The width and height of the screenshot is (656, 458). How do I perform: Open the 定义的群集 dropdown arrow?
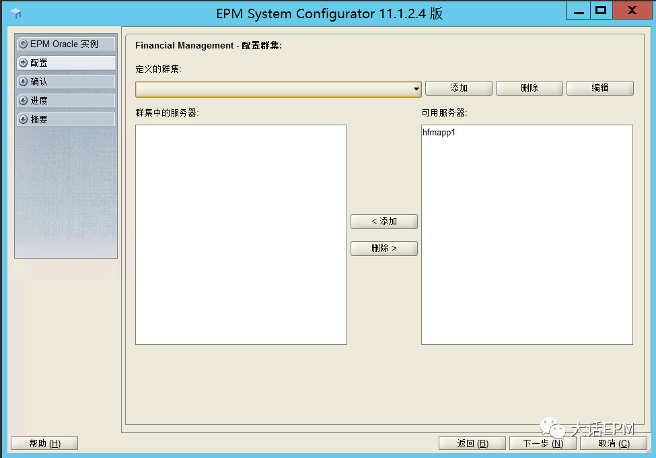[x=416, y=89]
